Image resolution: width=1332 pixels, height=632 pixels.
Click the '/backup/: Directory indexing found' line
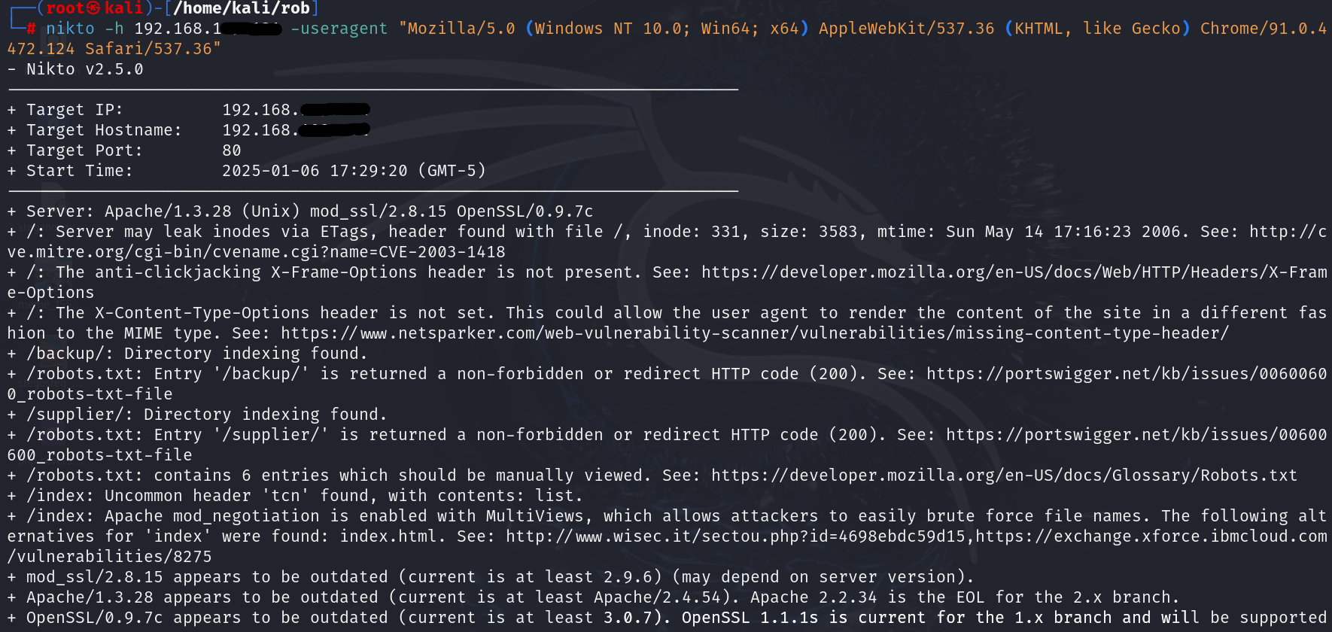(196, 354)
